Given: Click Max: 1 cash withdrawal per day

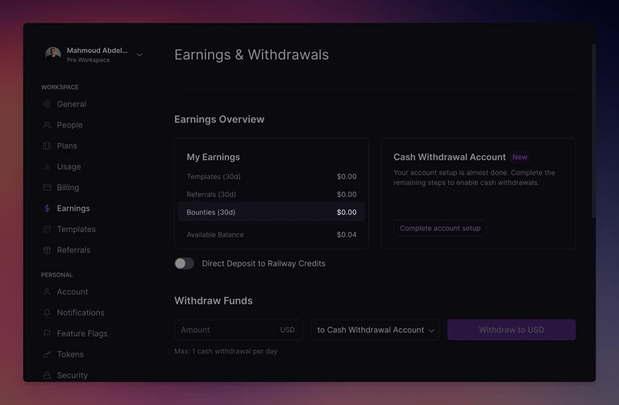Looking at the screenshot, I should tap(226, 351).
